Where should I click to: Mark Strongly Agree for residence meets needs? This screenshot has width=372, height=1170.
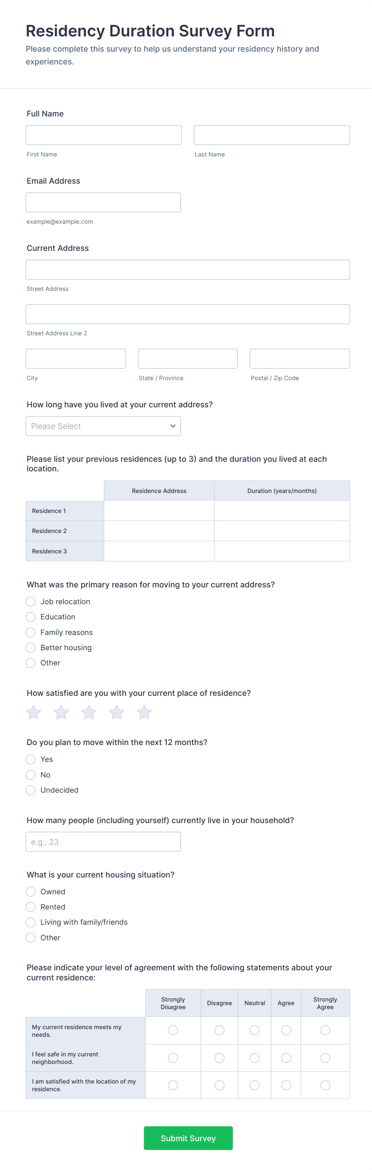coord(325,1030)
